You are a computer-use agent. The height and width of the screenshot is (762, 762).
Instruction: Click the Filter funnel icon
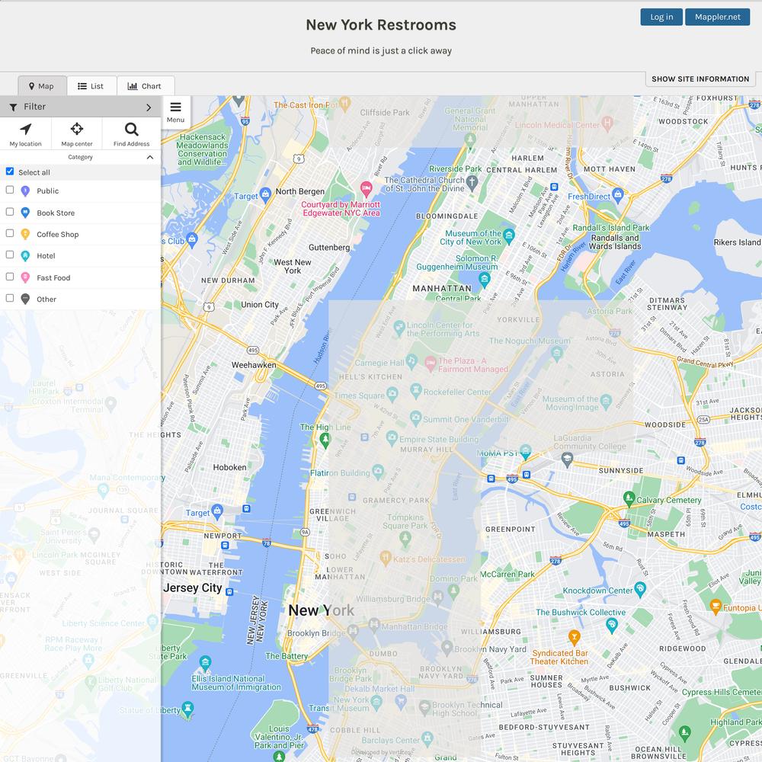point(13,107)
